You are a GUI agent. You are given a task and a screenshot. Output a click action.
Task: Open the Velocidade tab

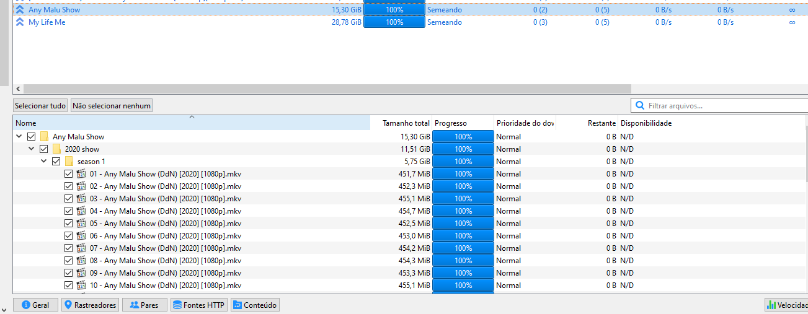tap(786, 305)
